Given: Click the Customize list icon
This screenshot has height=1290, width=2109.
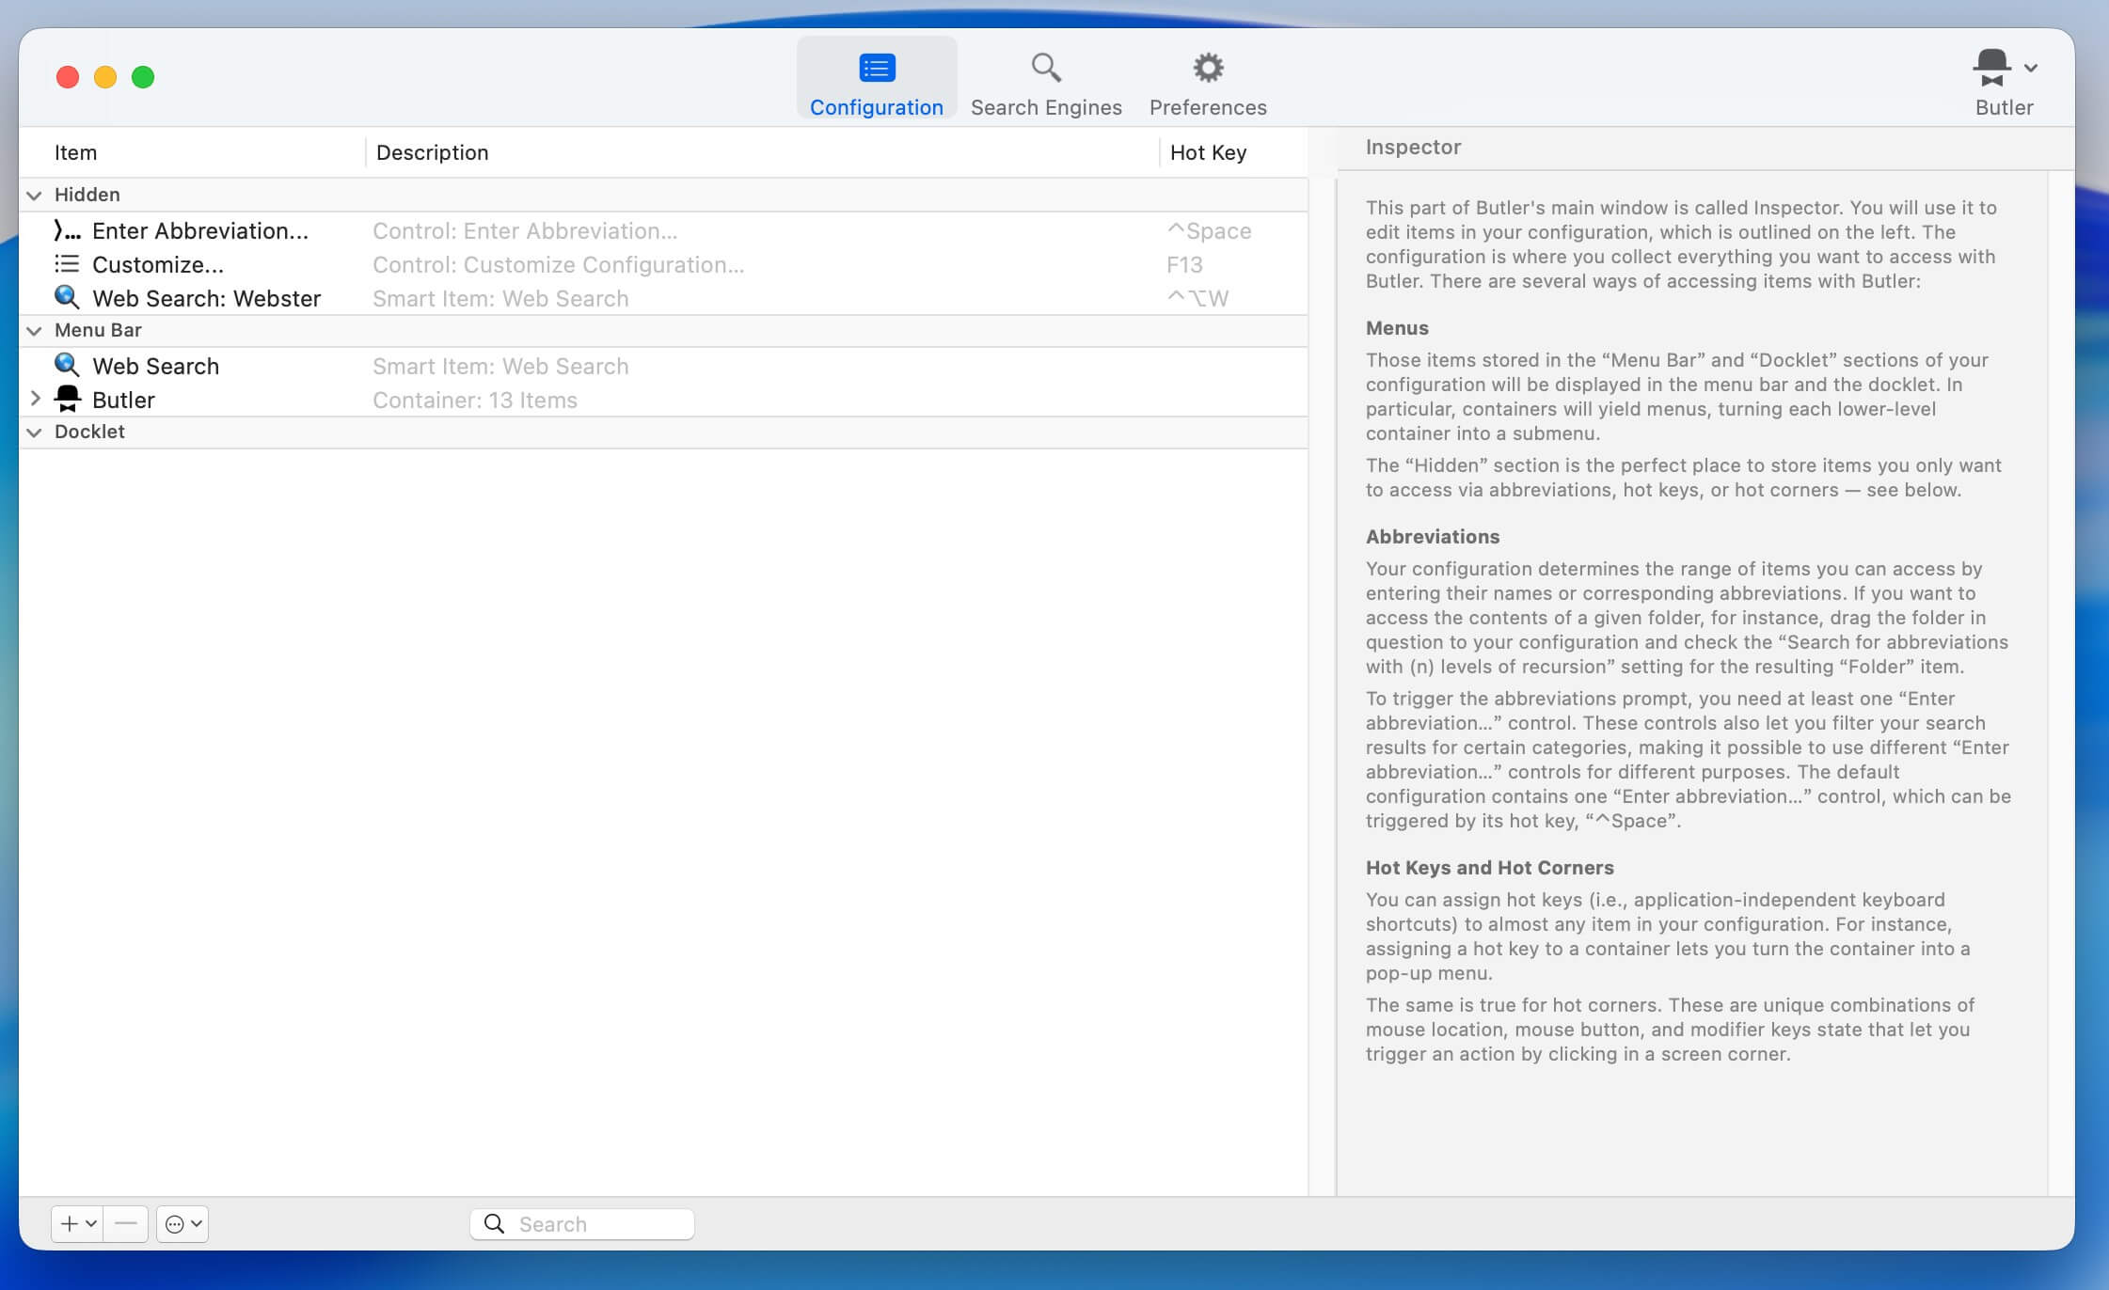Looking at the screenshot, I should pyautogui.click(x=67, y=264).
